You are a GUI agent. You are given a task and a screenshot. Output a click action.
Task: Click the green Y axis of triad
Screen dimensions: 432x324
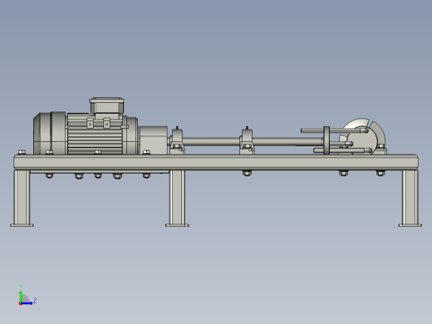(x=21, y=297)
